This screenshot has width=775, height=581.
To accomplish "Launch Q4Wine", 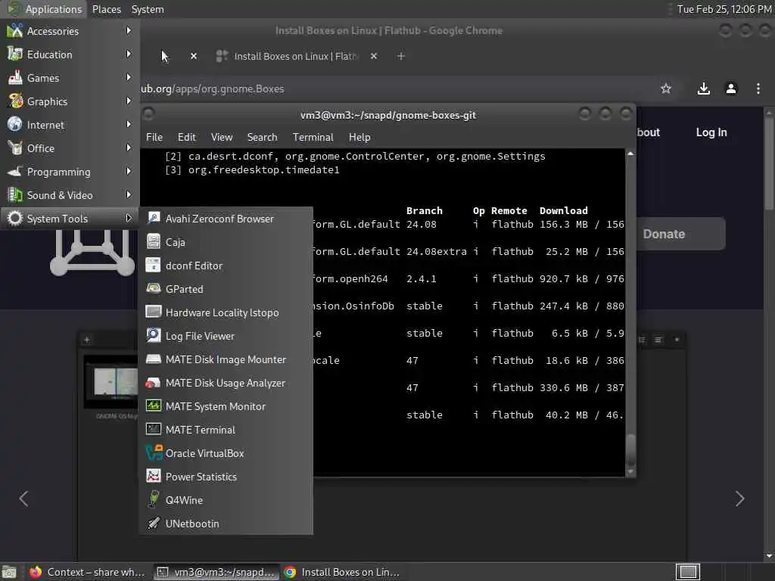I will click(x=226, y=500).
